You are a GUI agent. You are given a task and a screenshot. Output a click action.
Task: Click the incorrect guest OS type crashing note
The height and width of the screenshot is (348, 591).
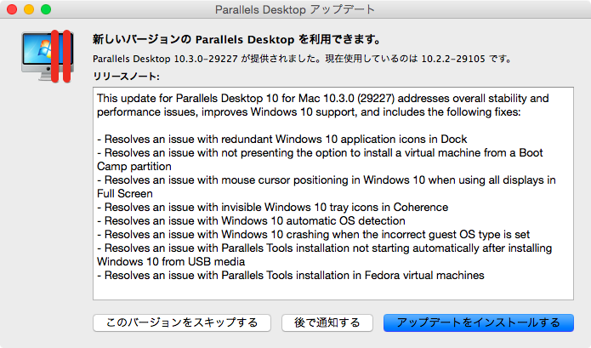click(x=313, y=234)
